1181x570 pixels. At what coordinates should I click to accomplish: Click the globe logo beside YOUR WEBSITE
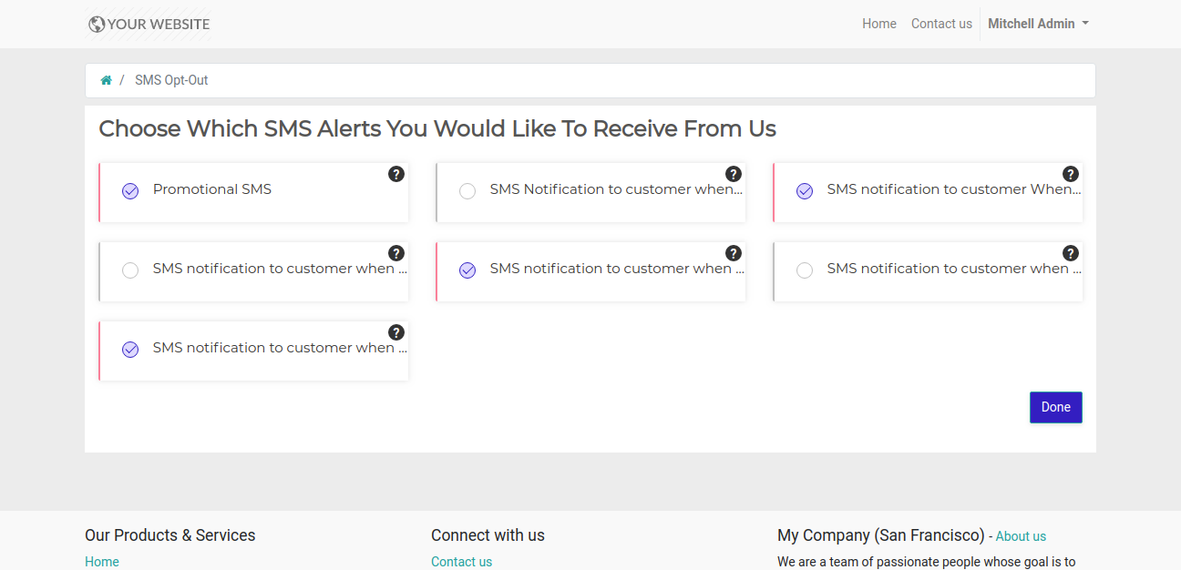(97, 25)
